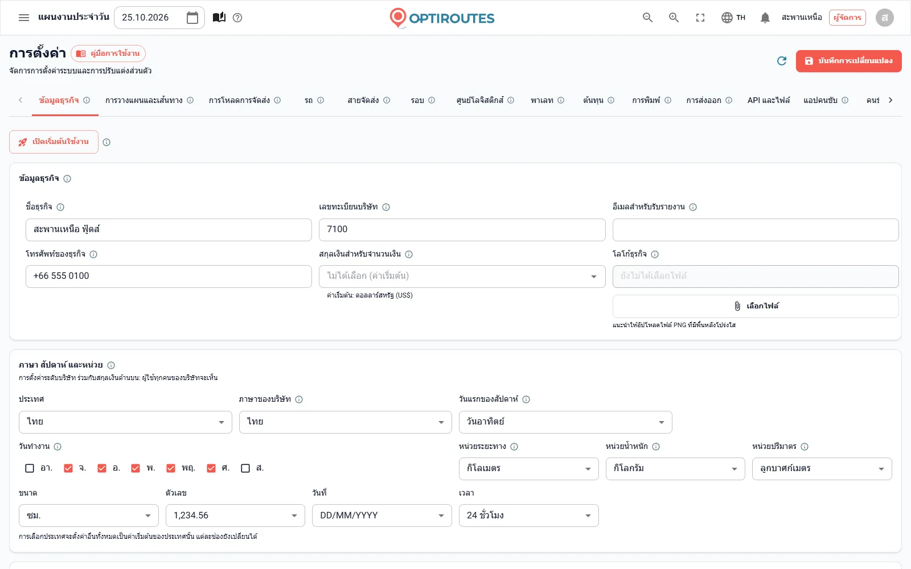The image size is (911, 569).
Task: Switch to API และไฟล์ tab
Action: pos(769,100)
